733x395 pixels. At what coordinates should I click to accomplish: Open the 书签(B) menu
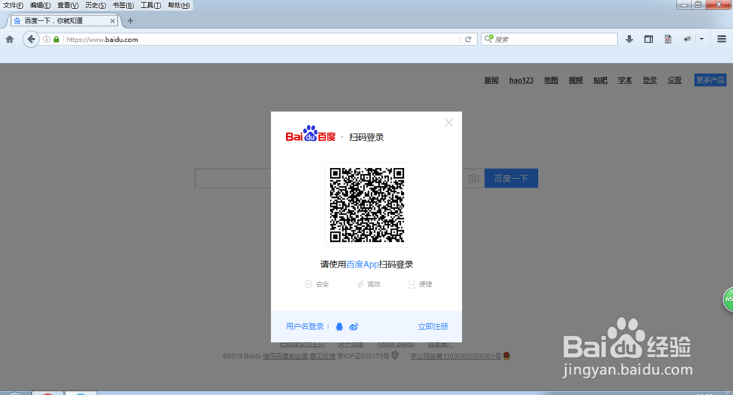pyautogui.click(x=123, y=5)
